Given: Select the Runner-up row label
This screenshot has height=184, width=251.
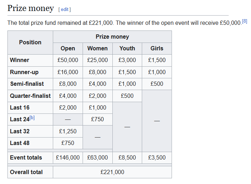Looking at the screenshot, I should click(24, 72).
